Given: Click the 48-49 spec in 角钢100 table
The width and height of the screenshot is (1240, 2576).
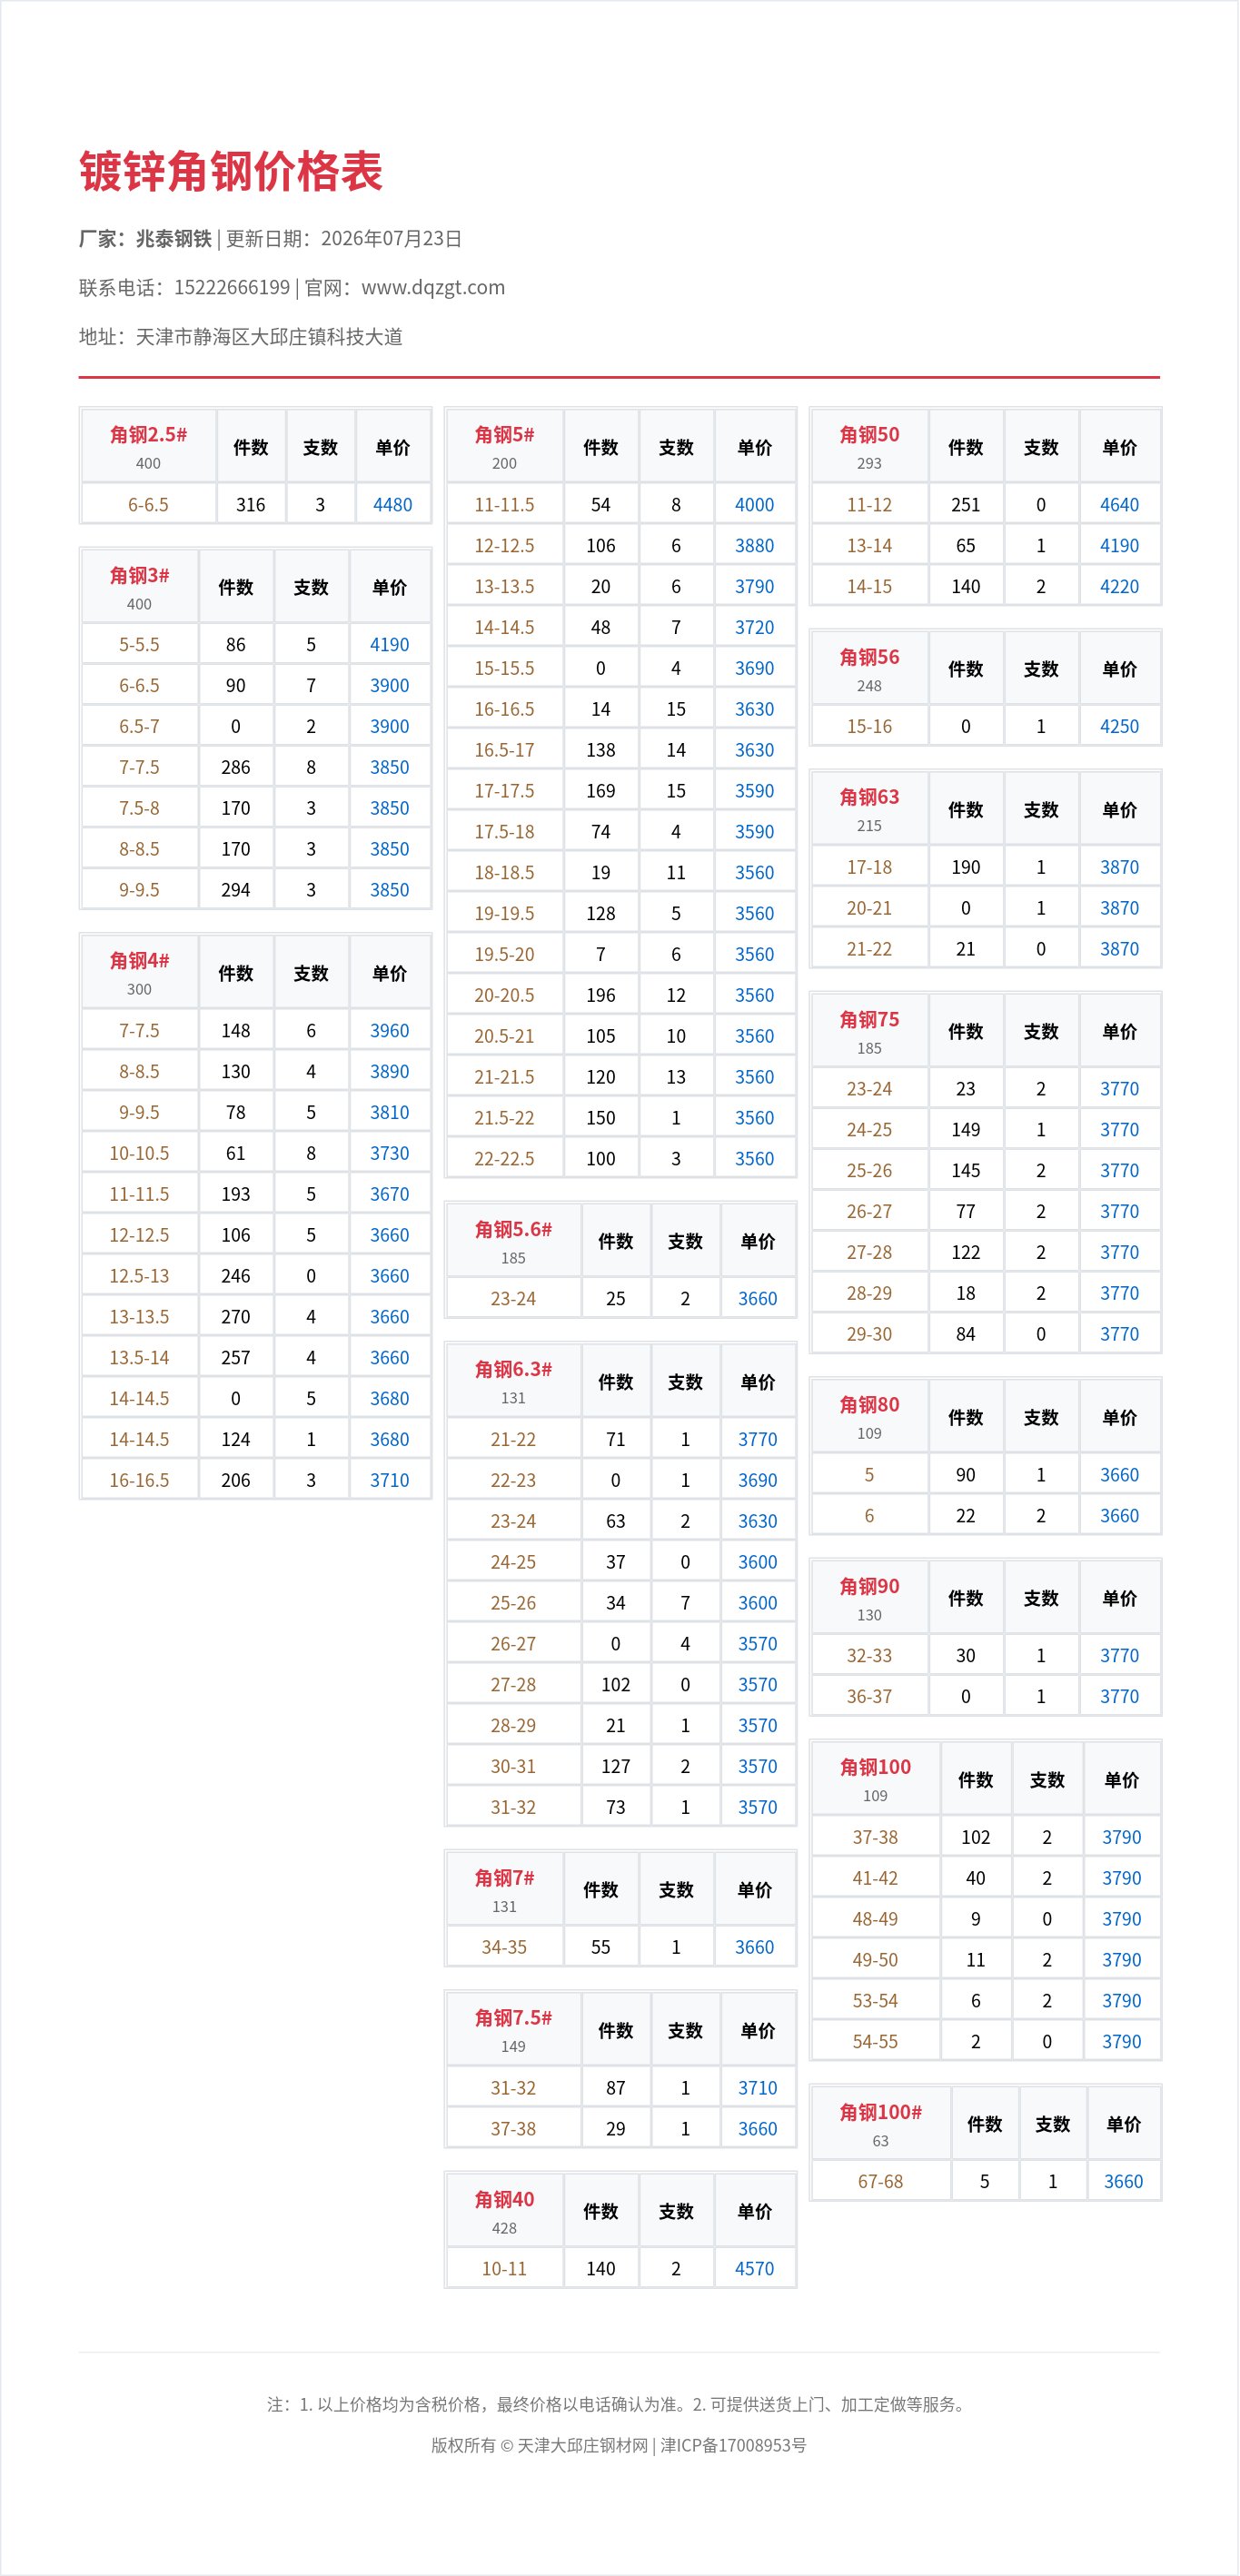Looking at the screenshot, I should pos(875,1918).
